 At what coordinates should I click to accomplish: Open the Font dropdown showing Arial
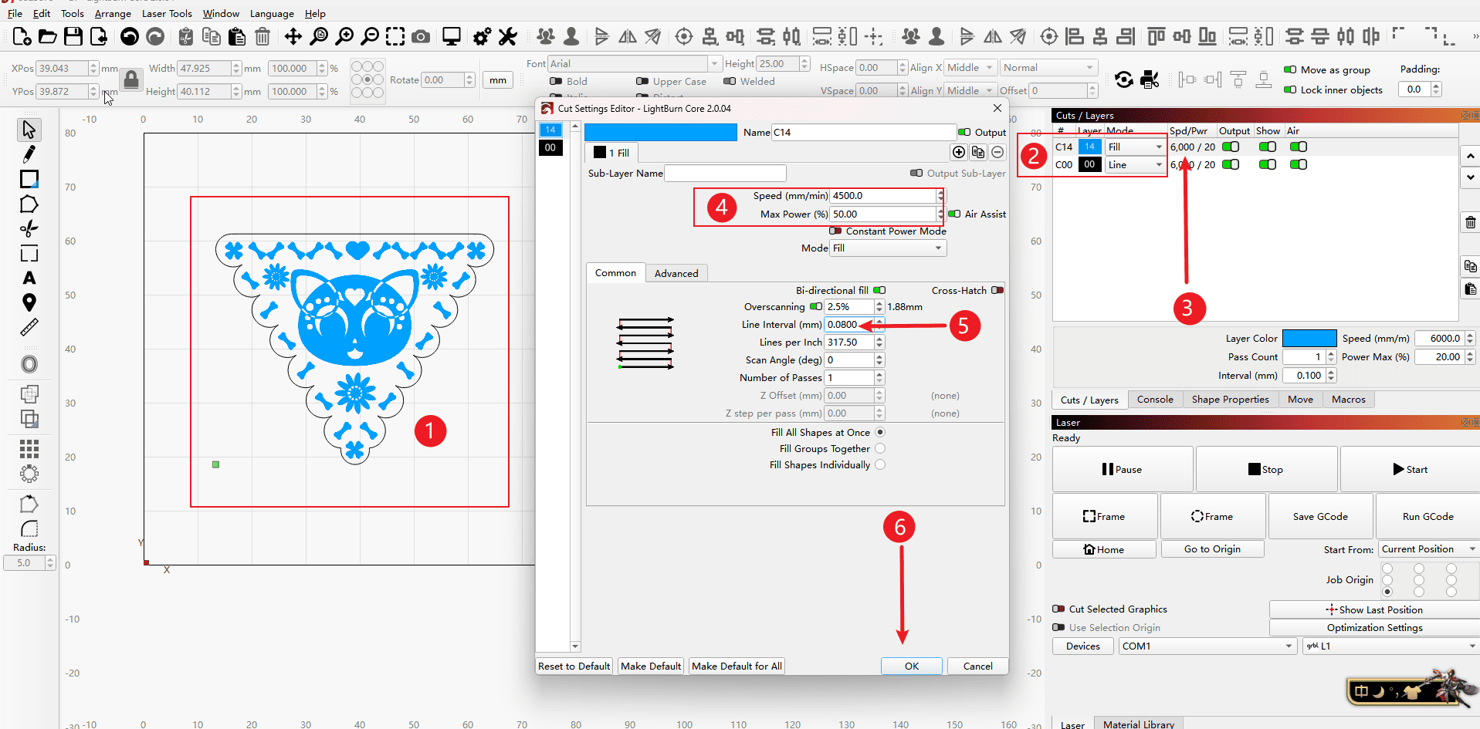[x=634, y=63]
